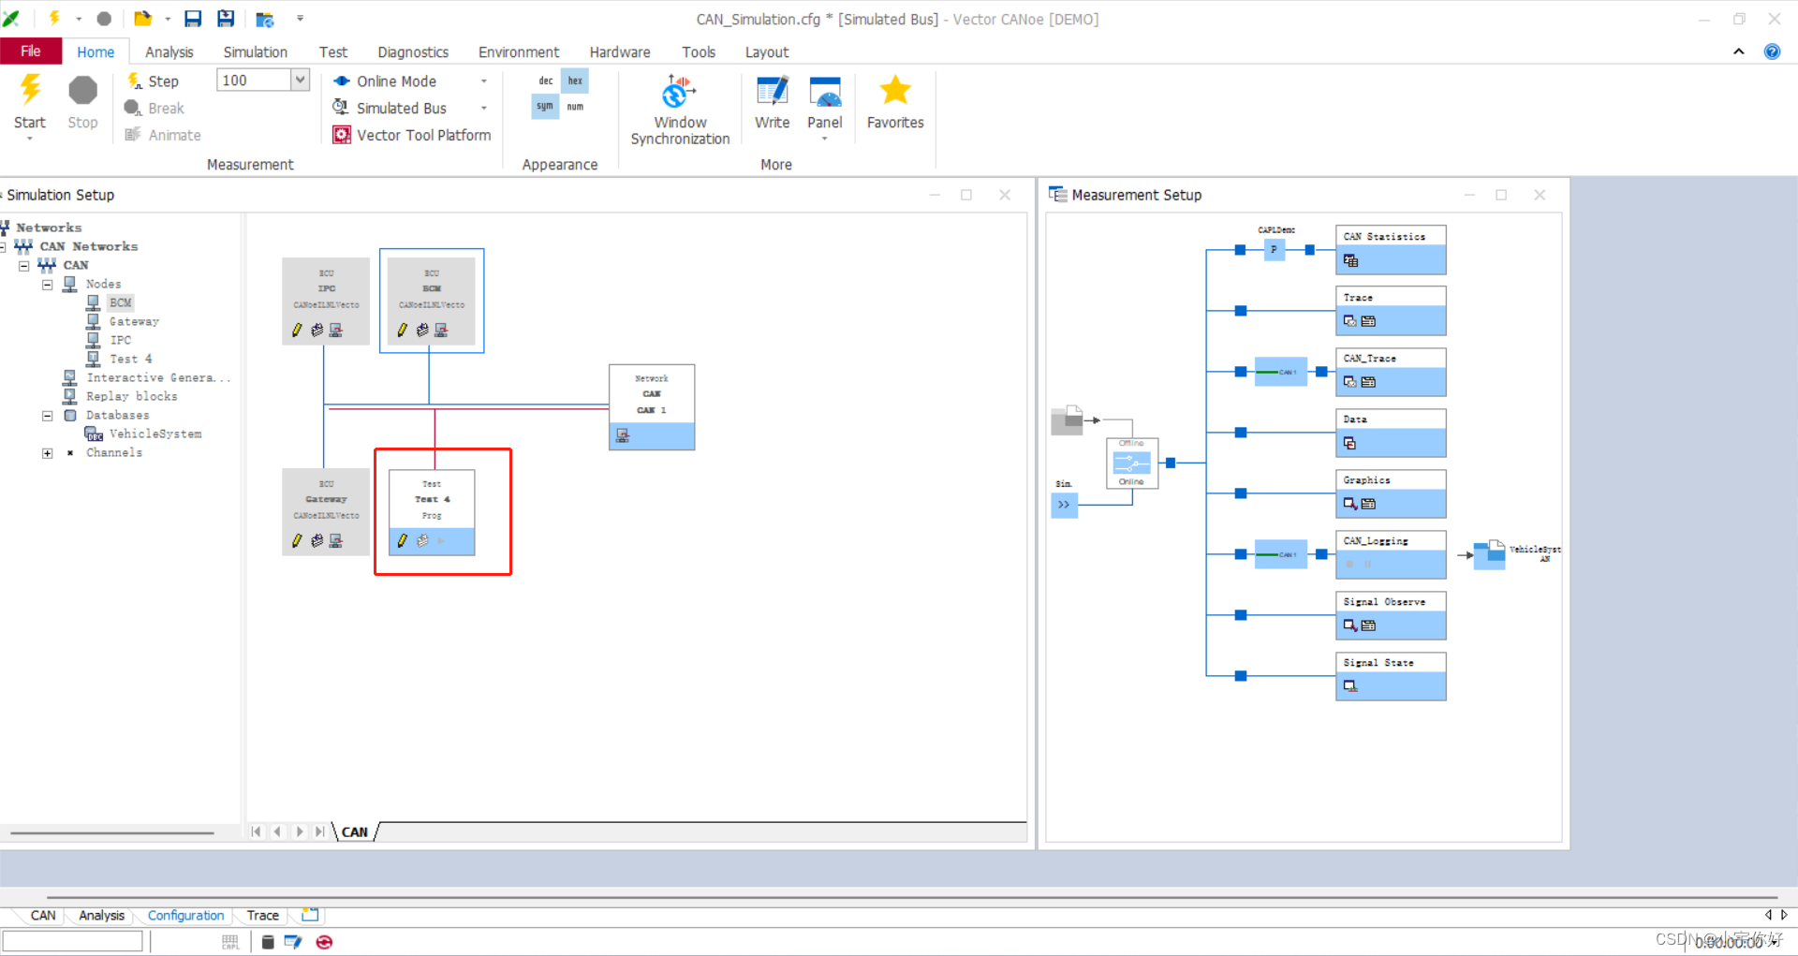
Task: Open the Write window icon
Action: [x=772, y=92]
